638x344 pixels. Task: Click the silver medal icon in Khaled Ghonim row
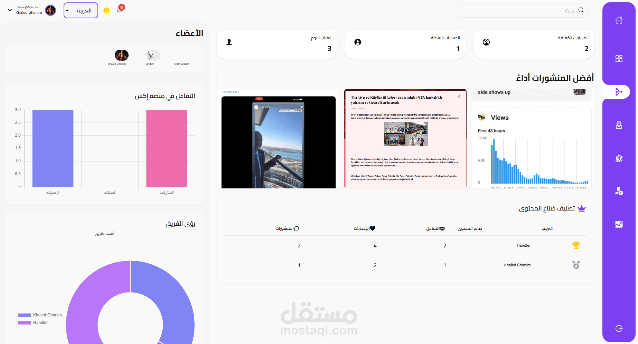[x=576, y=265]
